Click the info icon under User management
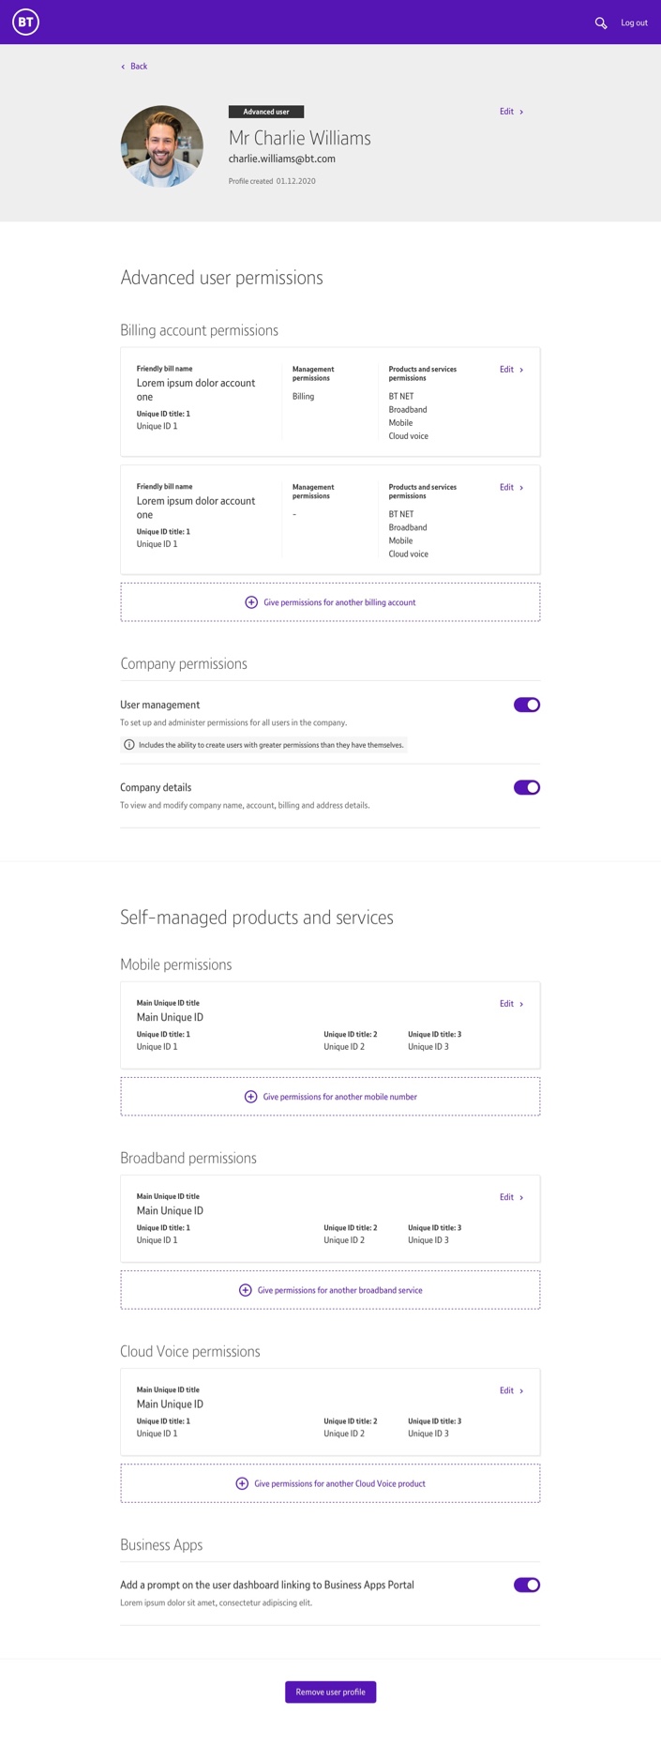Image resolution: width=661 pixels, height=1746 pixels. (x=129, y=745)
